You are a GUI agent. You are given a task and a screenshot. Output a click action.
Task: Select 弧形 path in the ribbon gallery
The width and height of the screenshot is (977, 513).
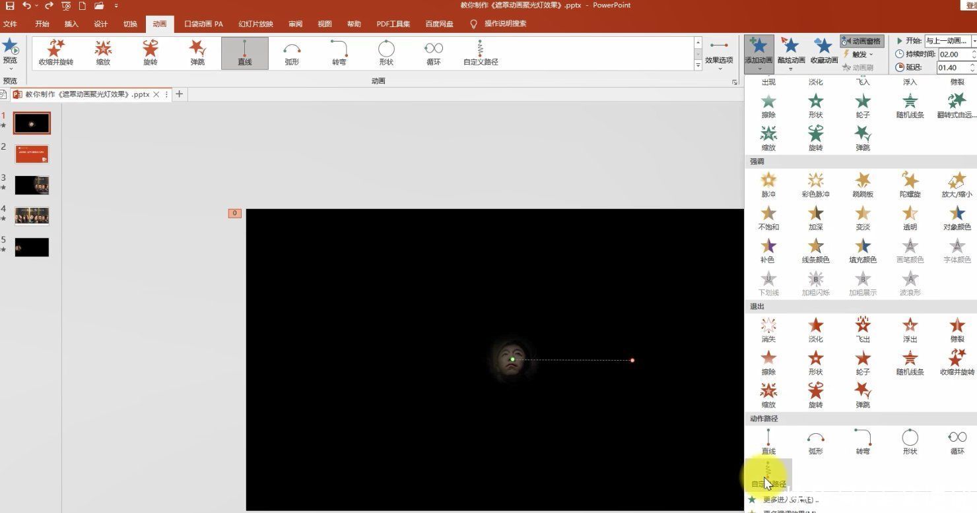(292, 53)
